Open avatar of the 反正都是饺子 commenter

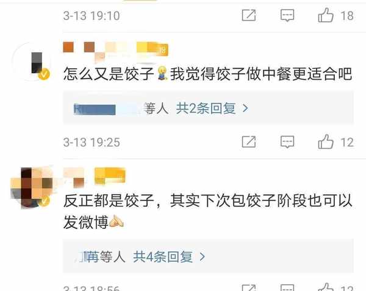(32, 188)
